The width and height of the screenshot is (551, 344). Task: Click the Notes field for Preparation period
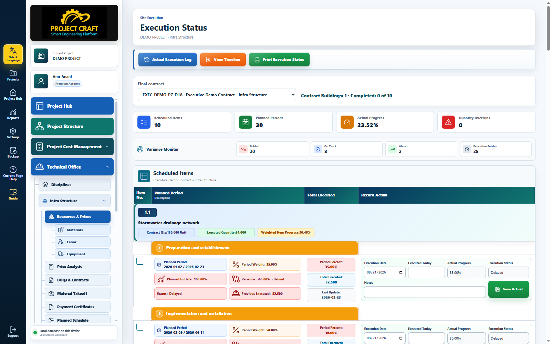click(x=425, y=292)
